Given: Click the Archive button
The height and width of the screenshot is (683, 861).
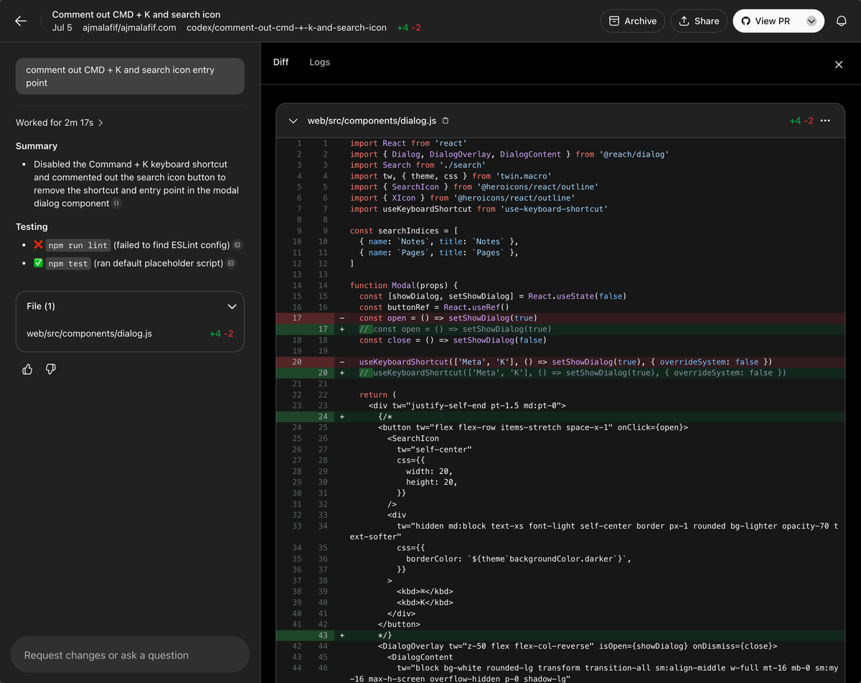Looking at the screenshot, I should (x=632, y=21).
